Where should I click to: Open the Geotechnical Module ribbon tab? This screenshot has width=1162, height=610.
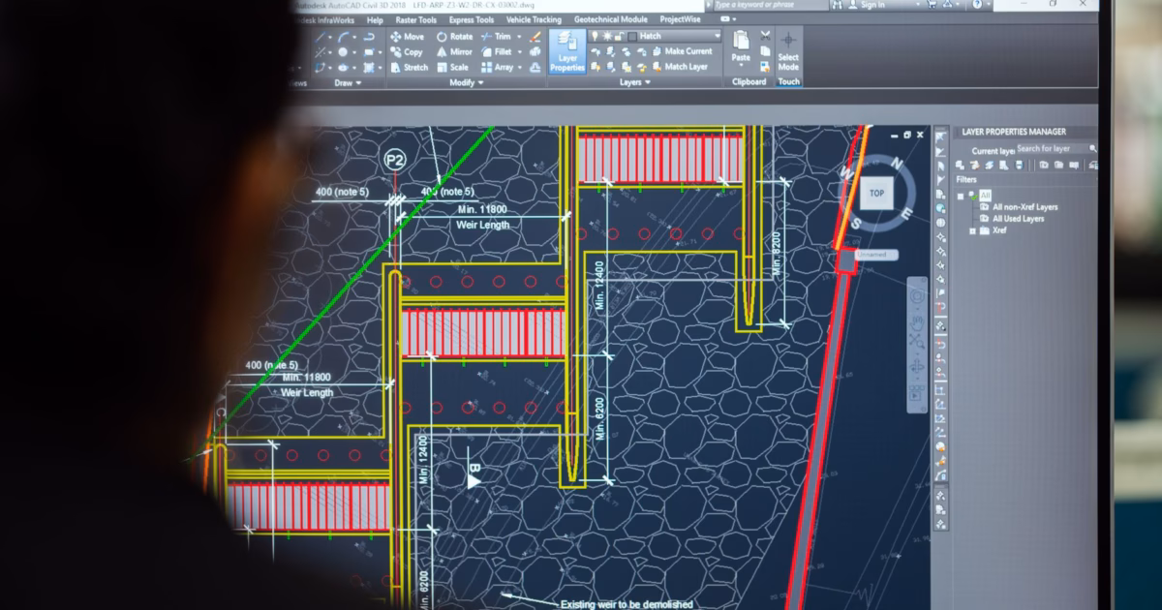click(611, 19)
